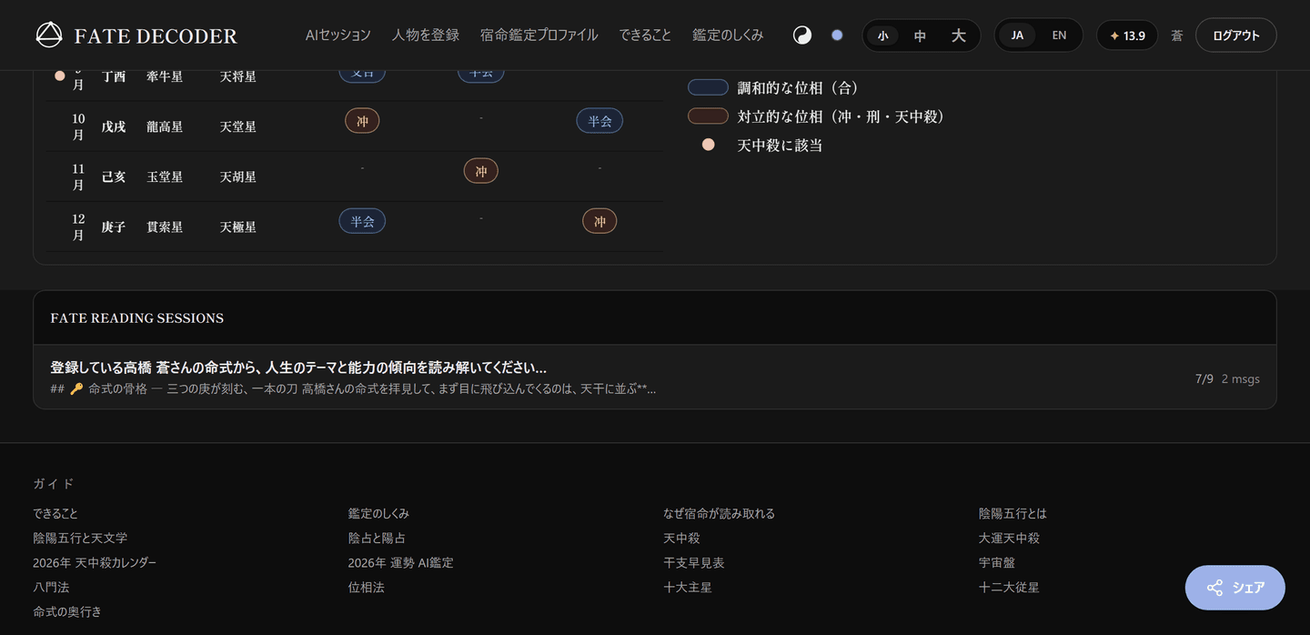
Task: Open footer link 位相法
Action: (x=366, y=588)
